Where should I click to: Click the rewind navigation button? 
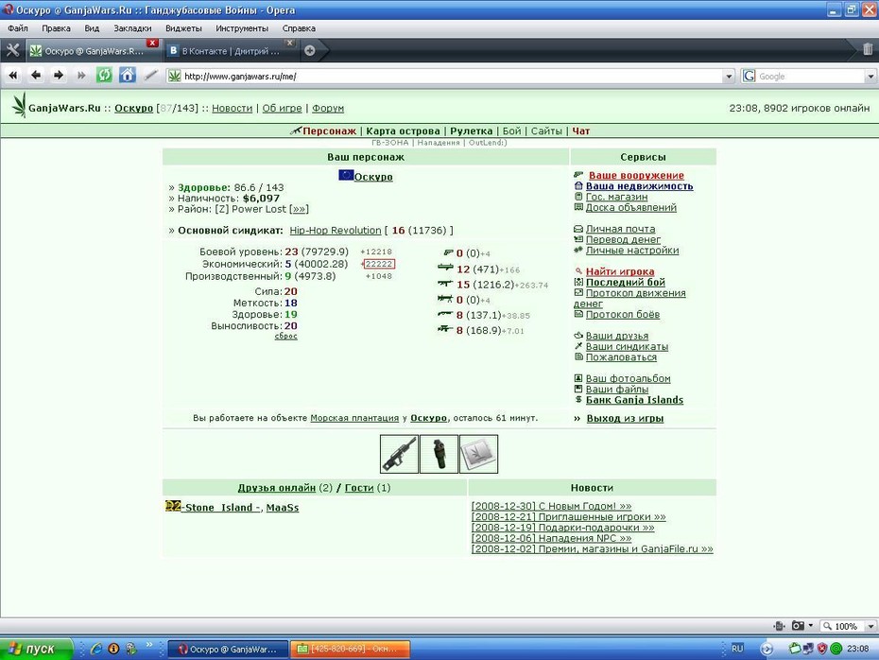[x=13, y=75]
